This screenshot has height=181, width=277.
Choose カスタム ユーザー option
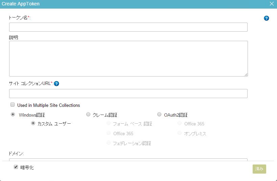(33, 123)
